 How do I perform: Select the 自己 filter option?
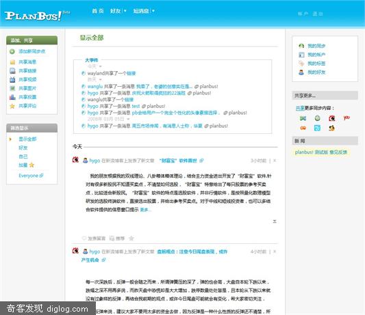click(23, 156)
